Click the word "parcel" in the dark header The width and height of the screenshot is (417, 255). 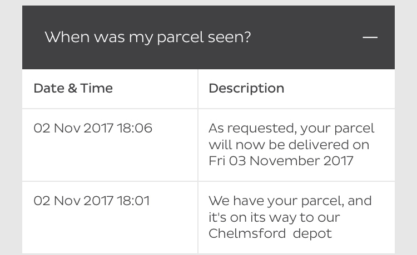coord(180,38)
